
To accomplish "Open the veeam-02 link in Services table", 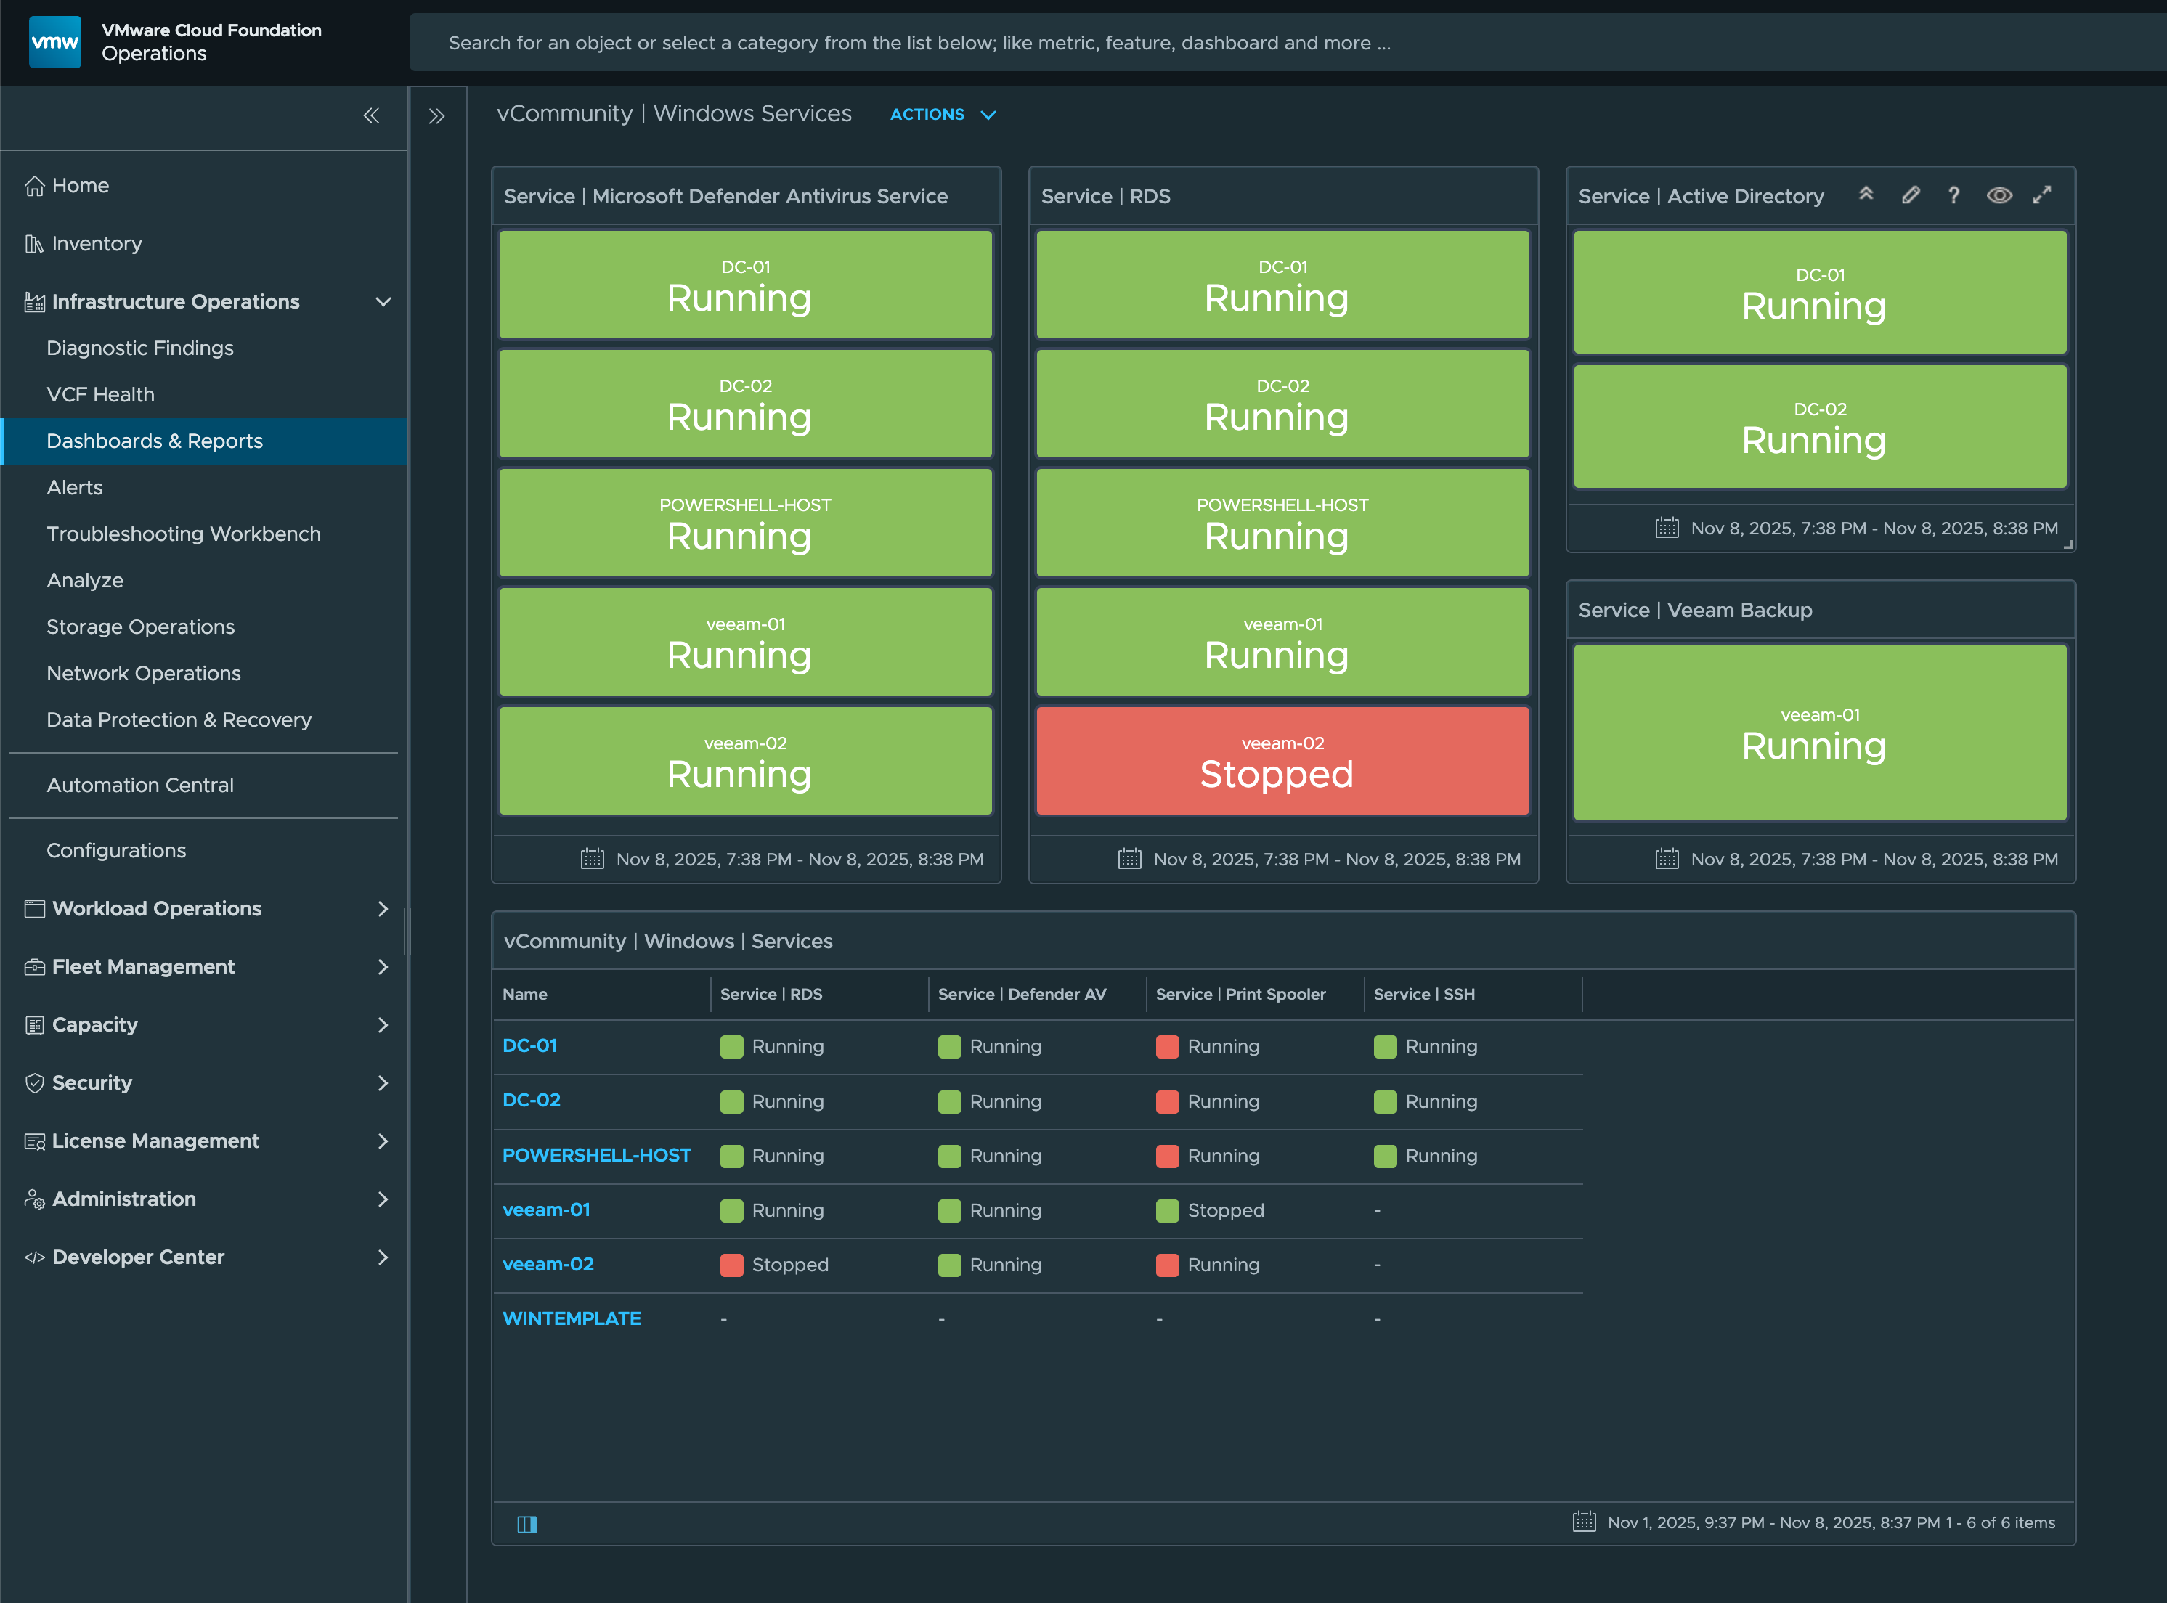I will pyautogui.click(x=548, y=1263).
